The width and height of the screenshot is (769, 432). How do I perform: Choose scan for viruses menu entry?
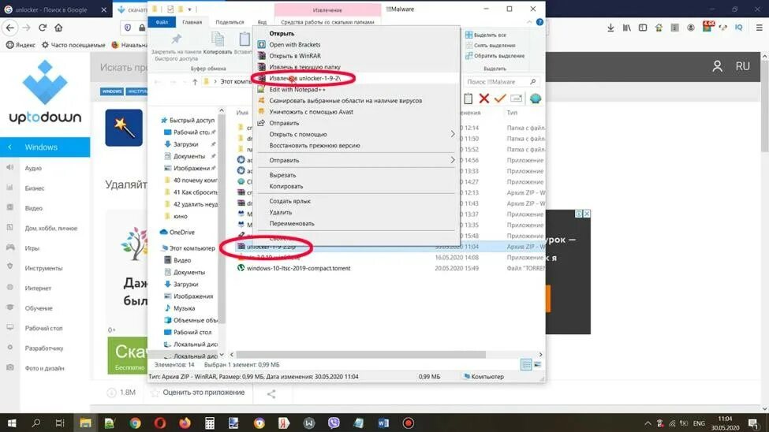tap(345, 101)
